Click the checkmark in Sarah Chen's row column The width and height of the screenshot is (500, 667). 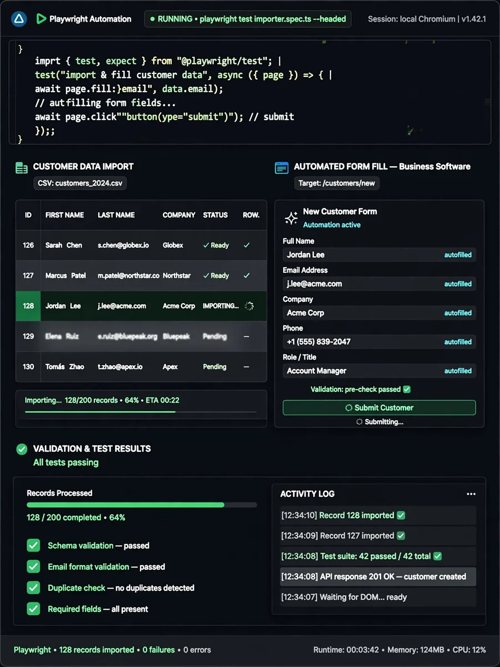(x=247, y=245)
